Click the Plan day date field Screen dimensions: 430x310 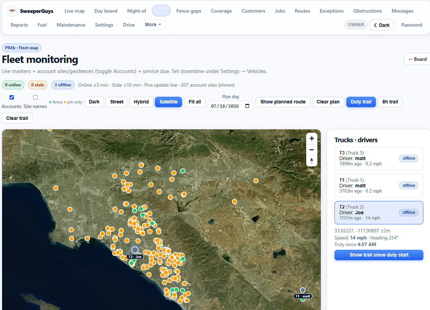pos(231,106)
